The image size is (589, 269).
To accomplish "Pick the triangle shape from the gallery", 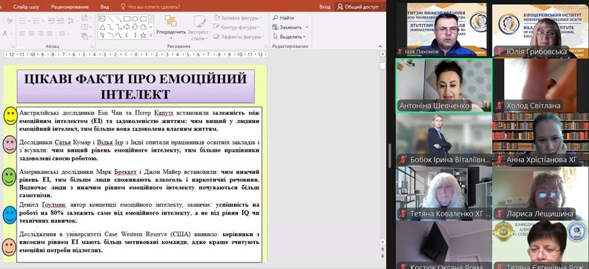I will [x=102, y=27].
